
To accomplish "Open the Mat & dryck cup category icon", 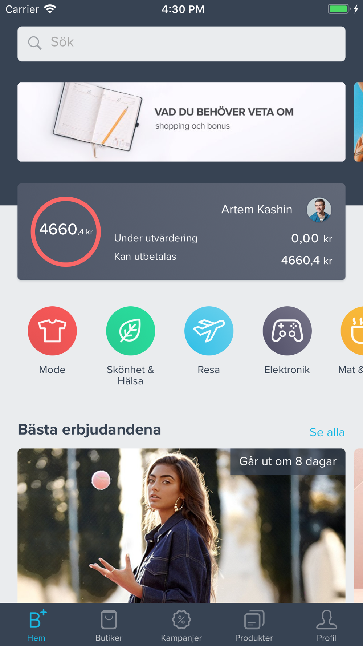I will (x=352, y=331).
